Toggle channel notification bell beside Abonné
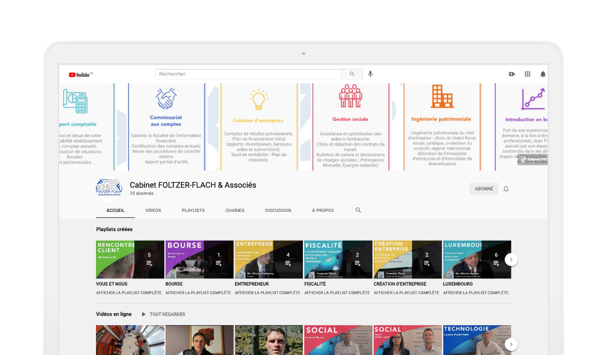 [506, 189]
